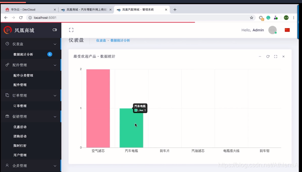
Task: Click the 促销管理 gift icon
Action: (x=7, y=116)
